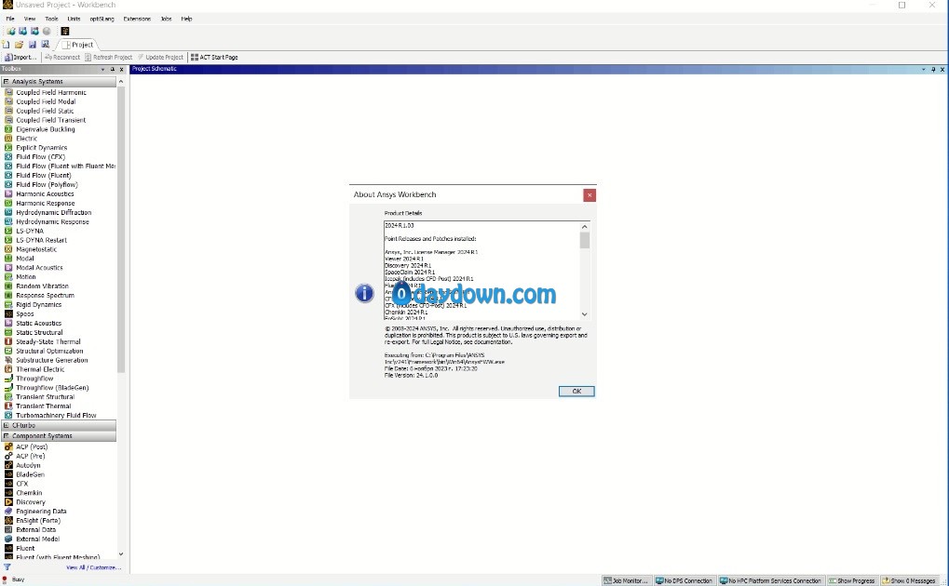Click the Show Progress status button

851,580
